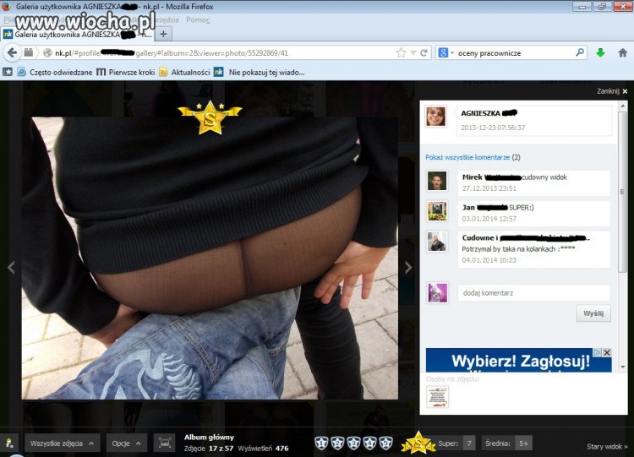Image resolution: width=634 pixels, height=457 pixels.
Task: Open the Wybierz! Zagłosuj! ad banner
Action: point(518,361)
